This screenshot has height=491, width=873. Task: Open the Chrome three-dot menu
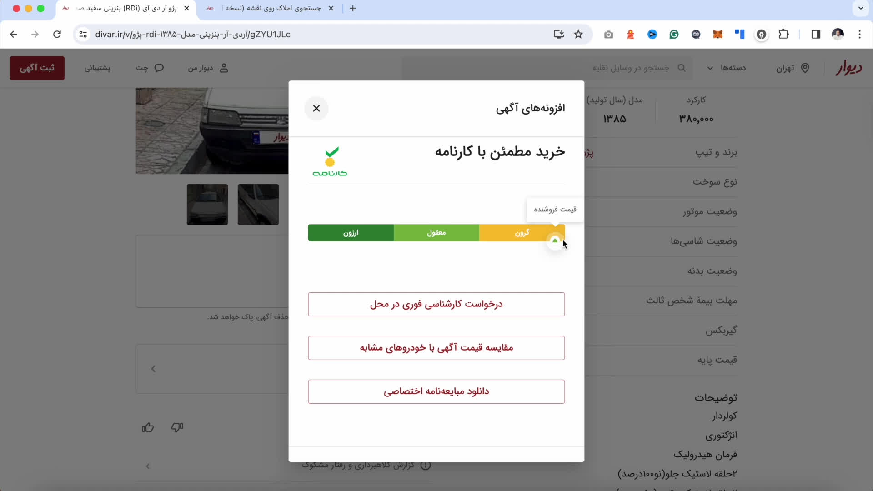(x=859, y=34)
